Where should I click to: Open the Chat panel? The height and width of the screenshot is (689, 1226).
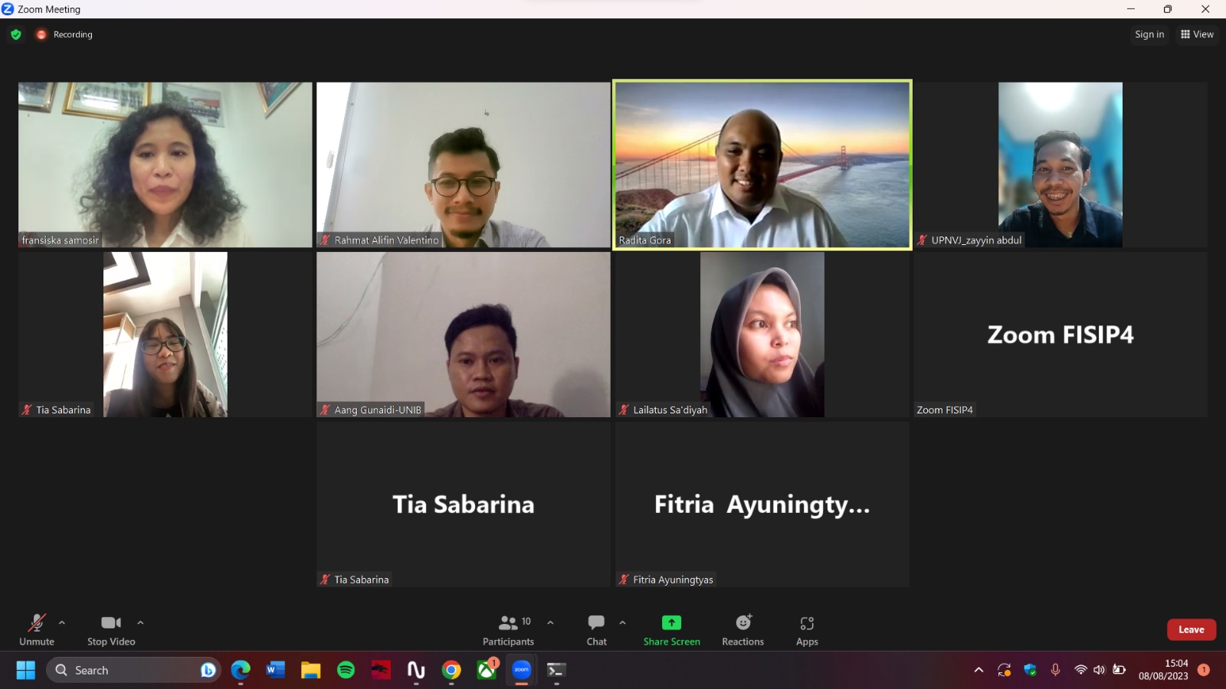click(596, 630)
